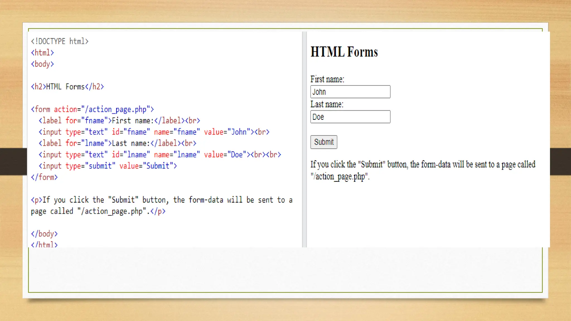The height and width of the screenshot is (321, 571).
Task: Click the input code line with value="Doe"
Action: click(x=160, y=154)
